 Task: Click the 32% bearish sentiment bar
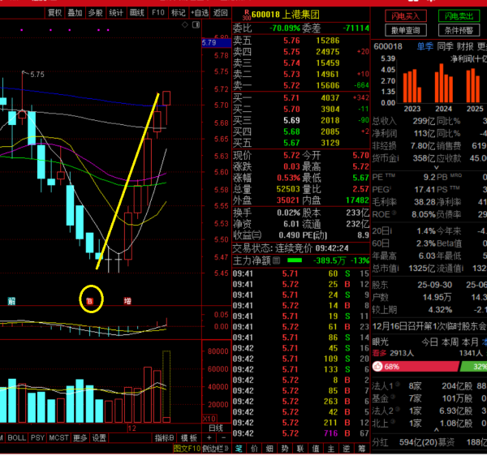[x=474, y=367]
